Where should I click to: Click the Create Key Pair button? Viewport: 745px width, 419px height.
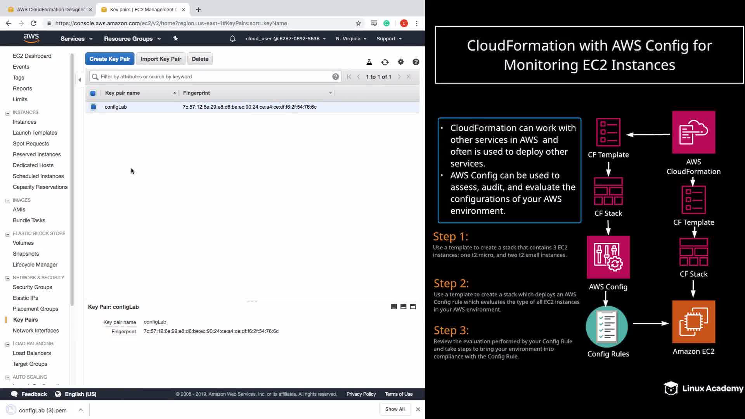109,59
